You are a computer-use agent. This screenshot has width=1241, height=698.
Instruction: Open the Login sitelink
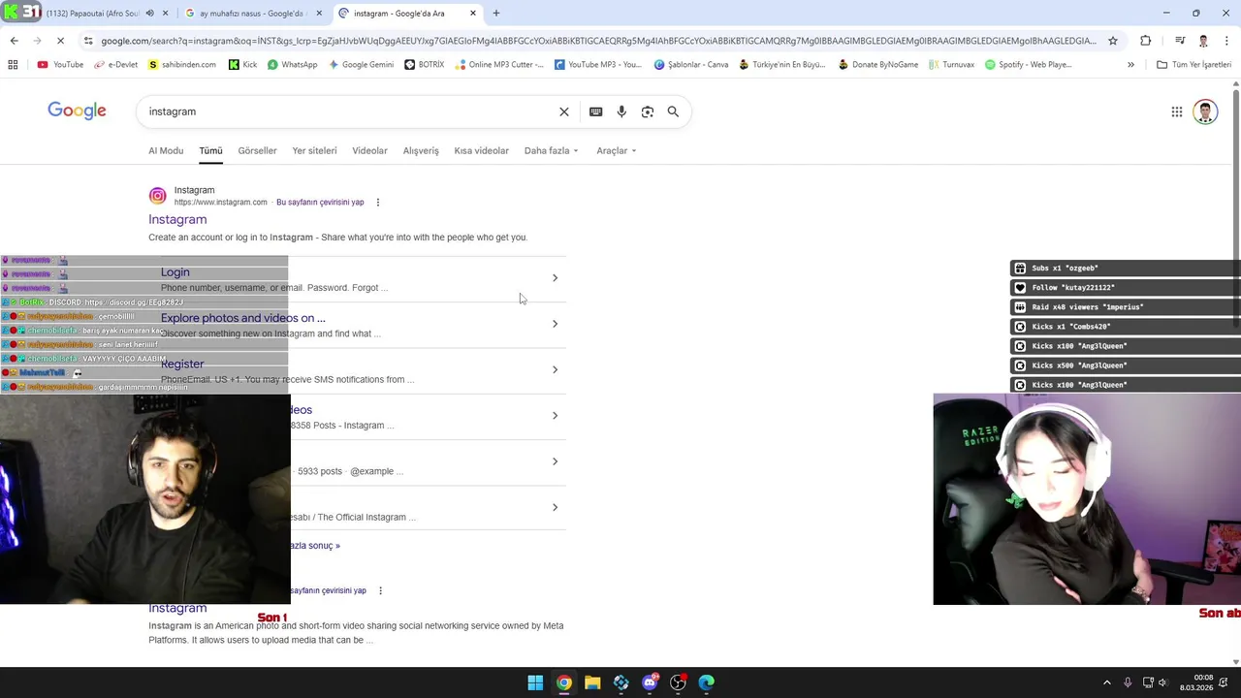click(x=175, y=272)
